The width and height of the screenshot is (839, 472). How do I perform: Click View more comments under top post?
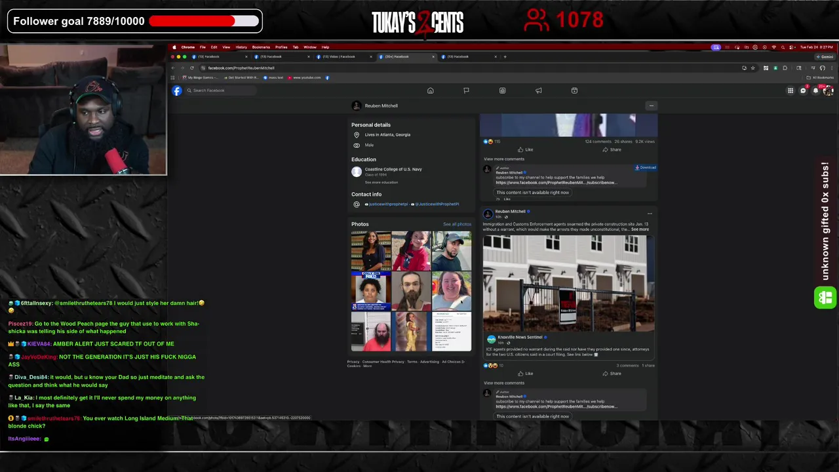click(x=504, y=159)
